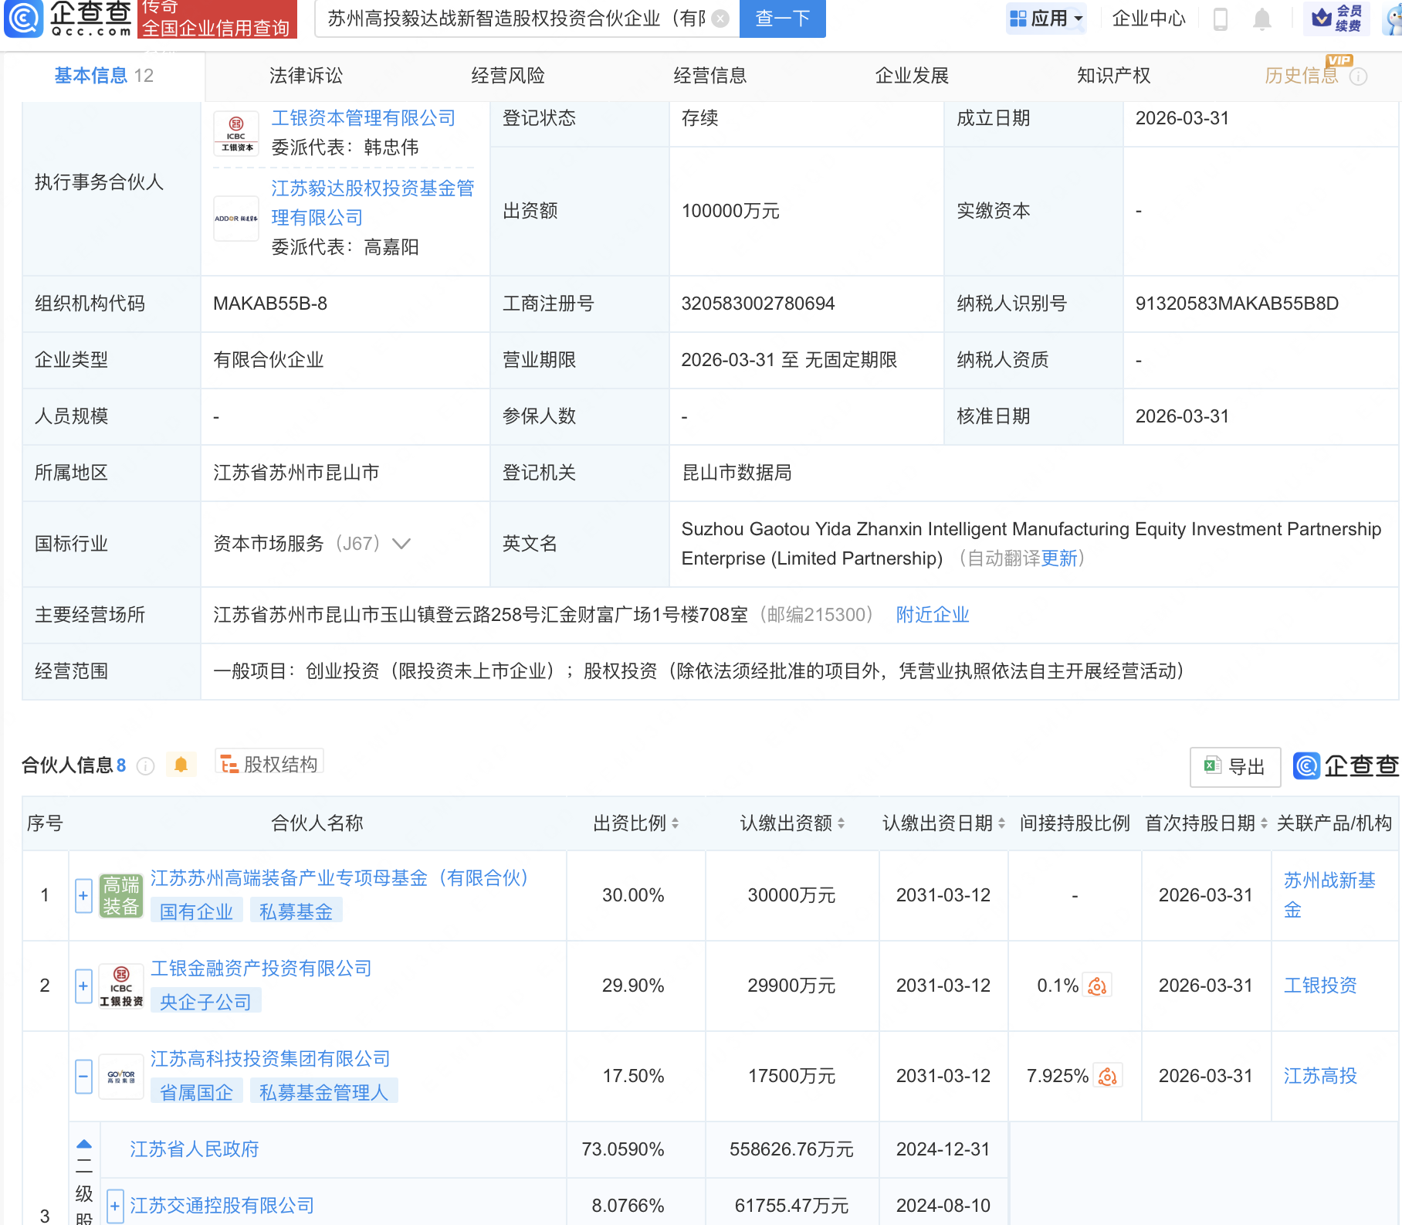Sort partners by 出资比例 column arrow
The width and height of the screenshot is (1402, 1225).
tap(676, 823)
